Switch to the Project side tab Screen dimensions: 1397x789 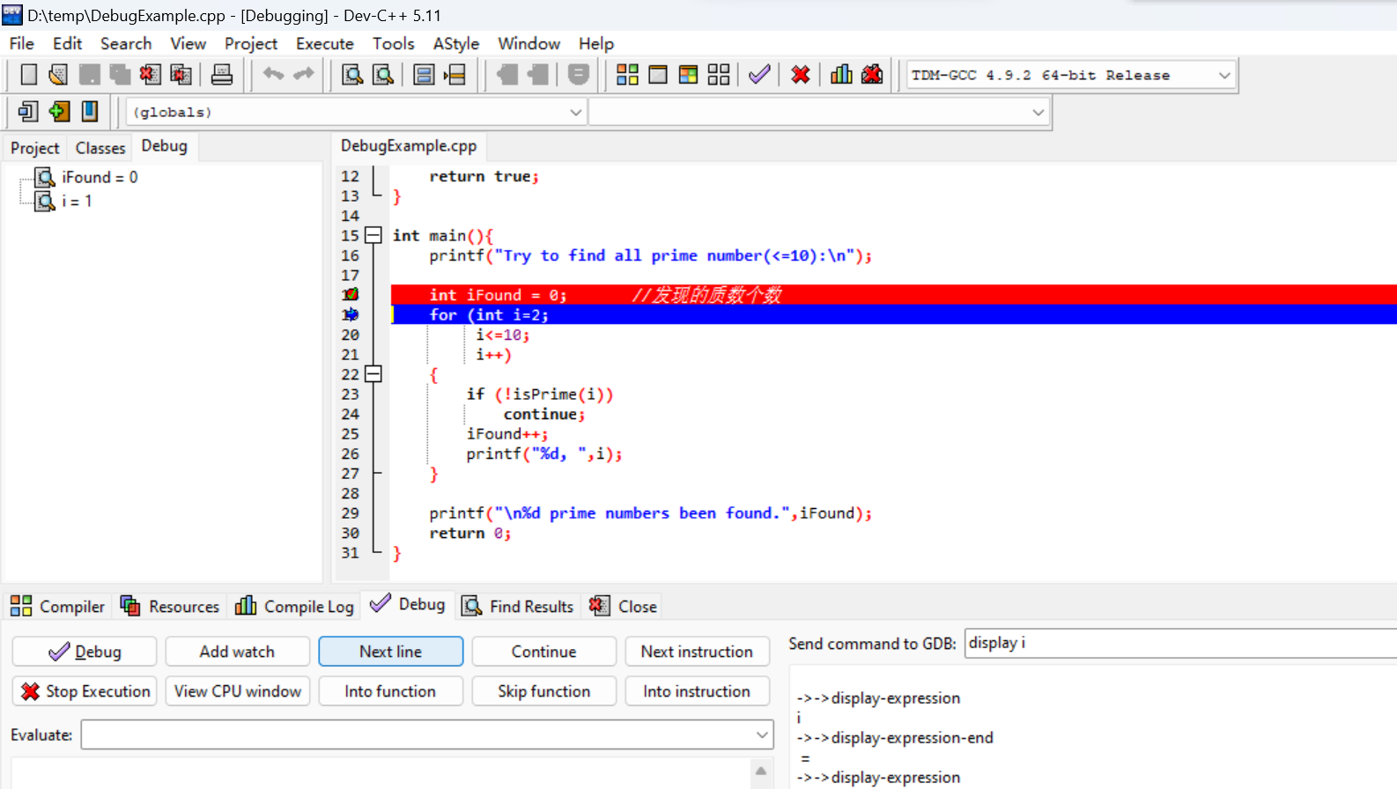[35, 148]
